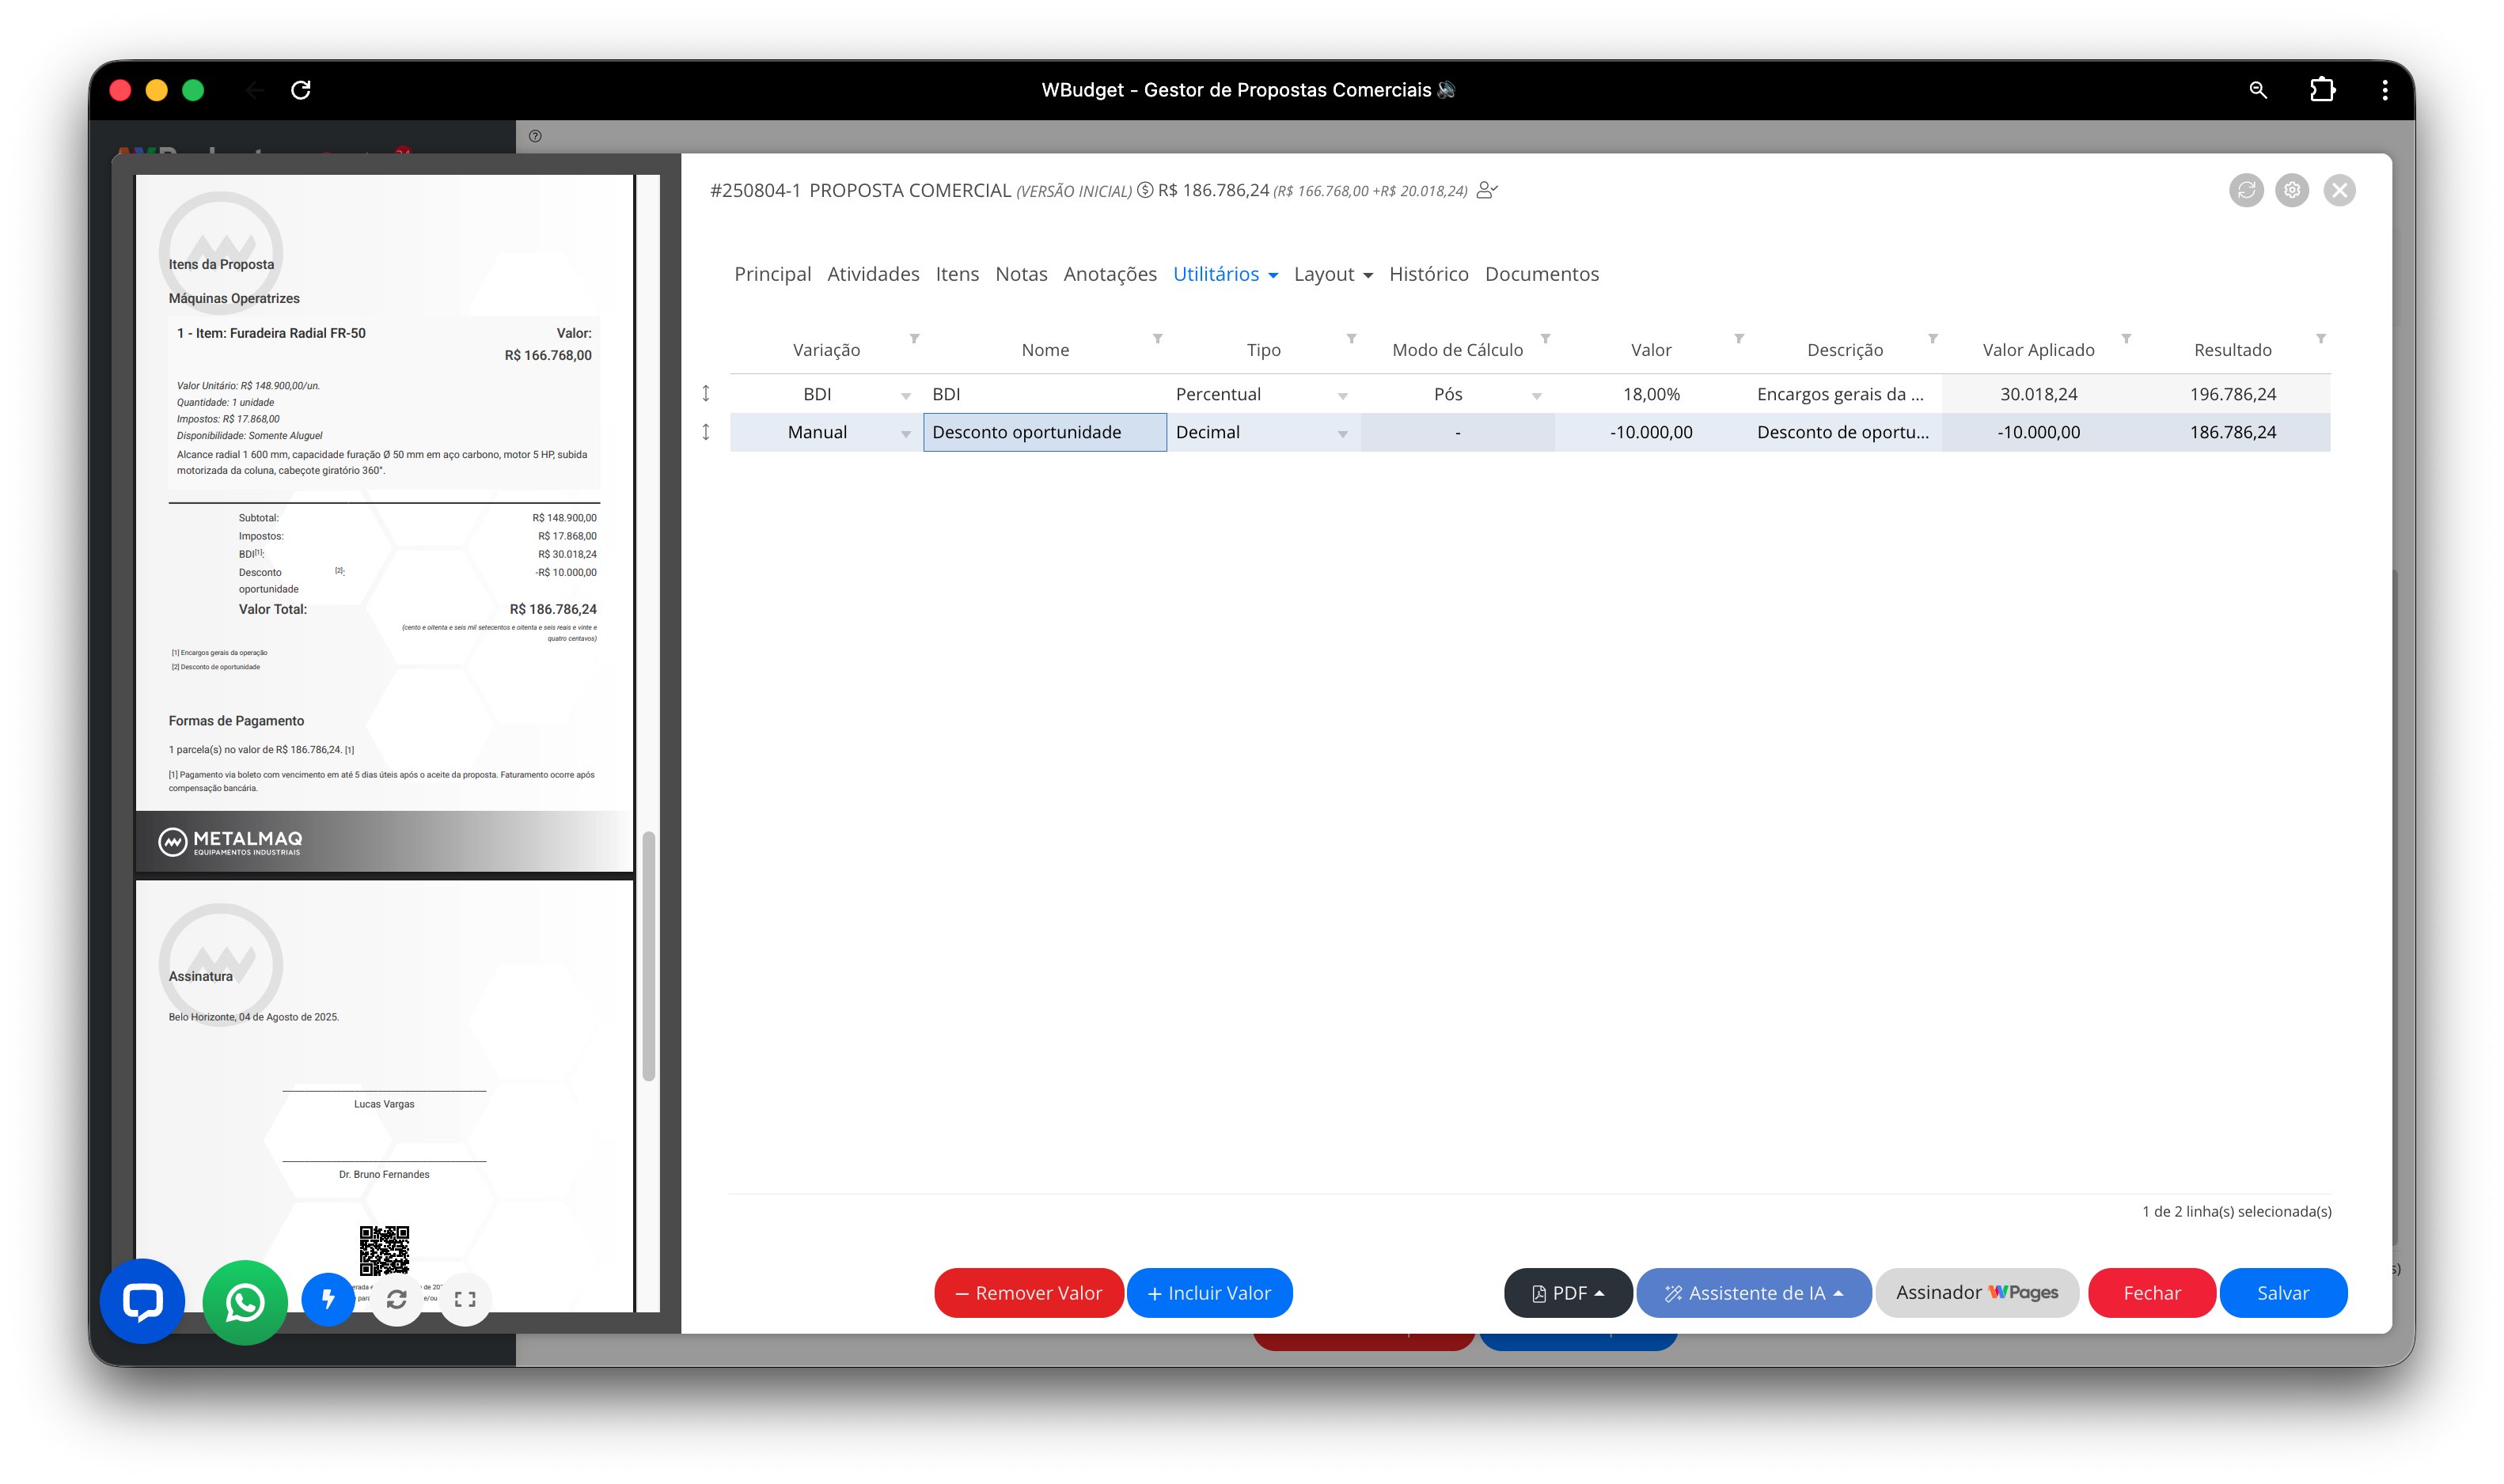Open Variação dropdown in BDI row
Viewport: 2504px width, 1484px height.
coord(905,396)
